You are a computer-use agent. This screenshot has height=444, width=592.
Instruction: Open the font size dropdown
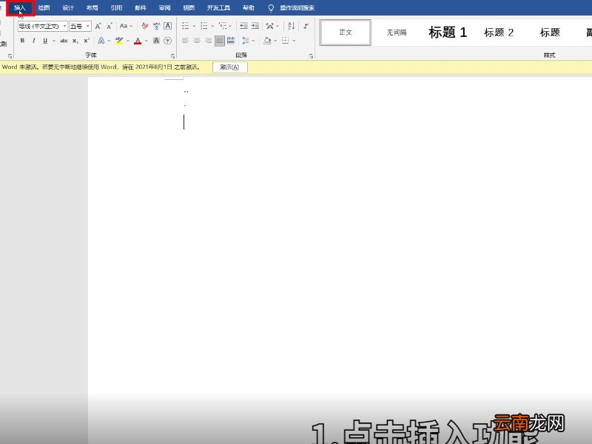click(87, 27)
